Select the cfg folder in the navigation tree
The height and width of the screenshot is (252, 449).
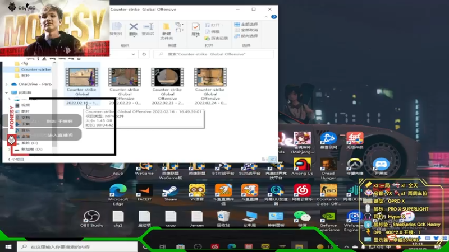(x=21, y=63)
